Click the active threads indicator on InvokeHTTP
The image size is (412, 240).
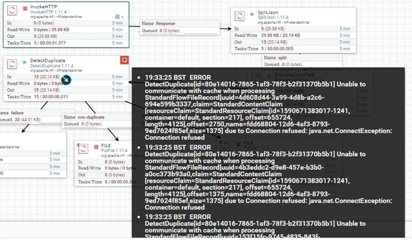[119, 17]
